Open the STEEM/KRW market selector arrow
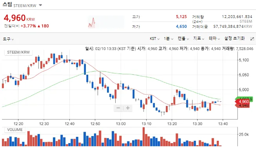This screenshot has width=256, height=147. tap(40, 5)
